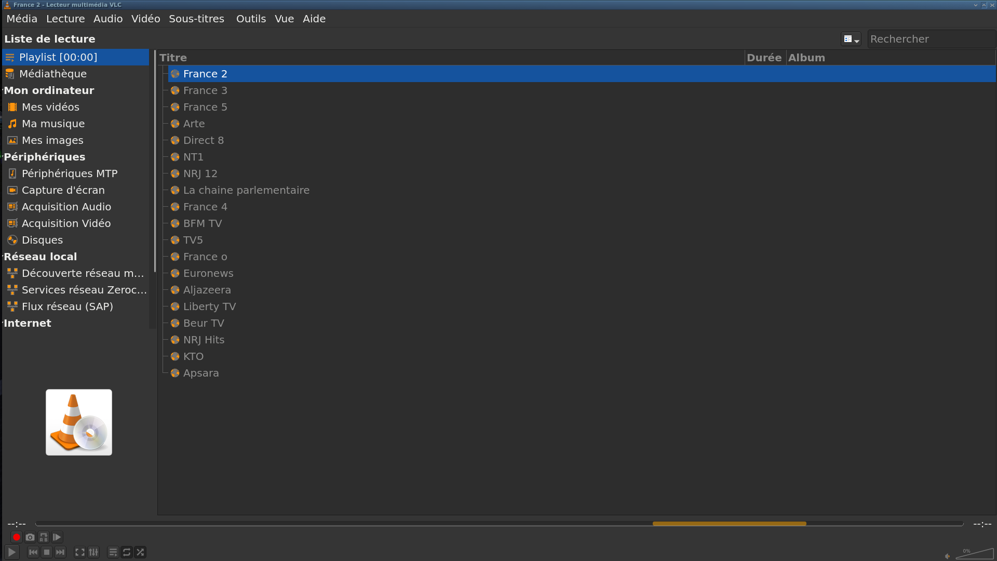
Task: Open the Vidéo menu
Action: (x=145, y=19)
